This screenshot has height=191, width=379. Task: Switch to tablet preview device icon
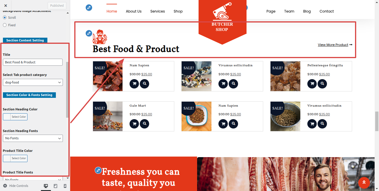[56, 186]
